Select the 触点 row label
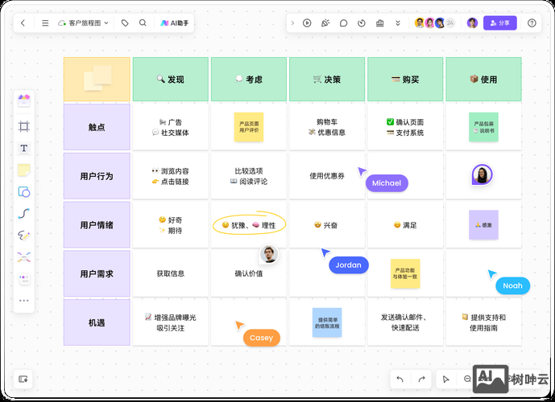555x402 pixels. pos(97,127)
